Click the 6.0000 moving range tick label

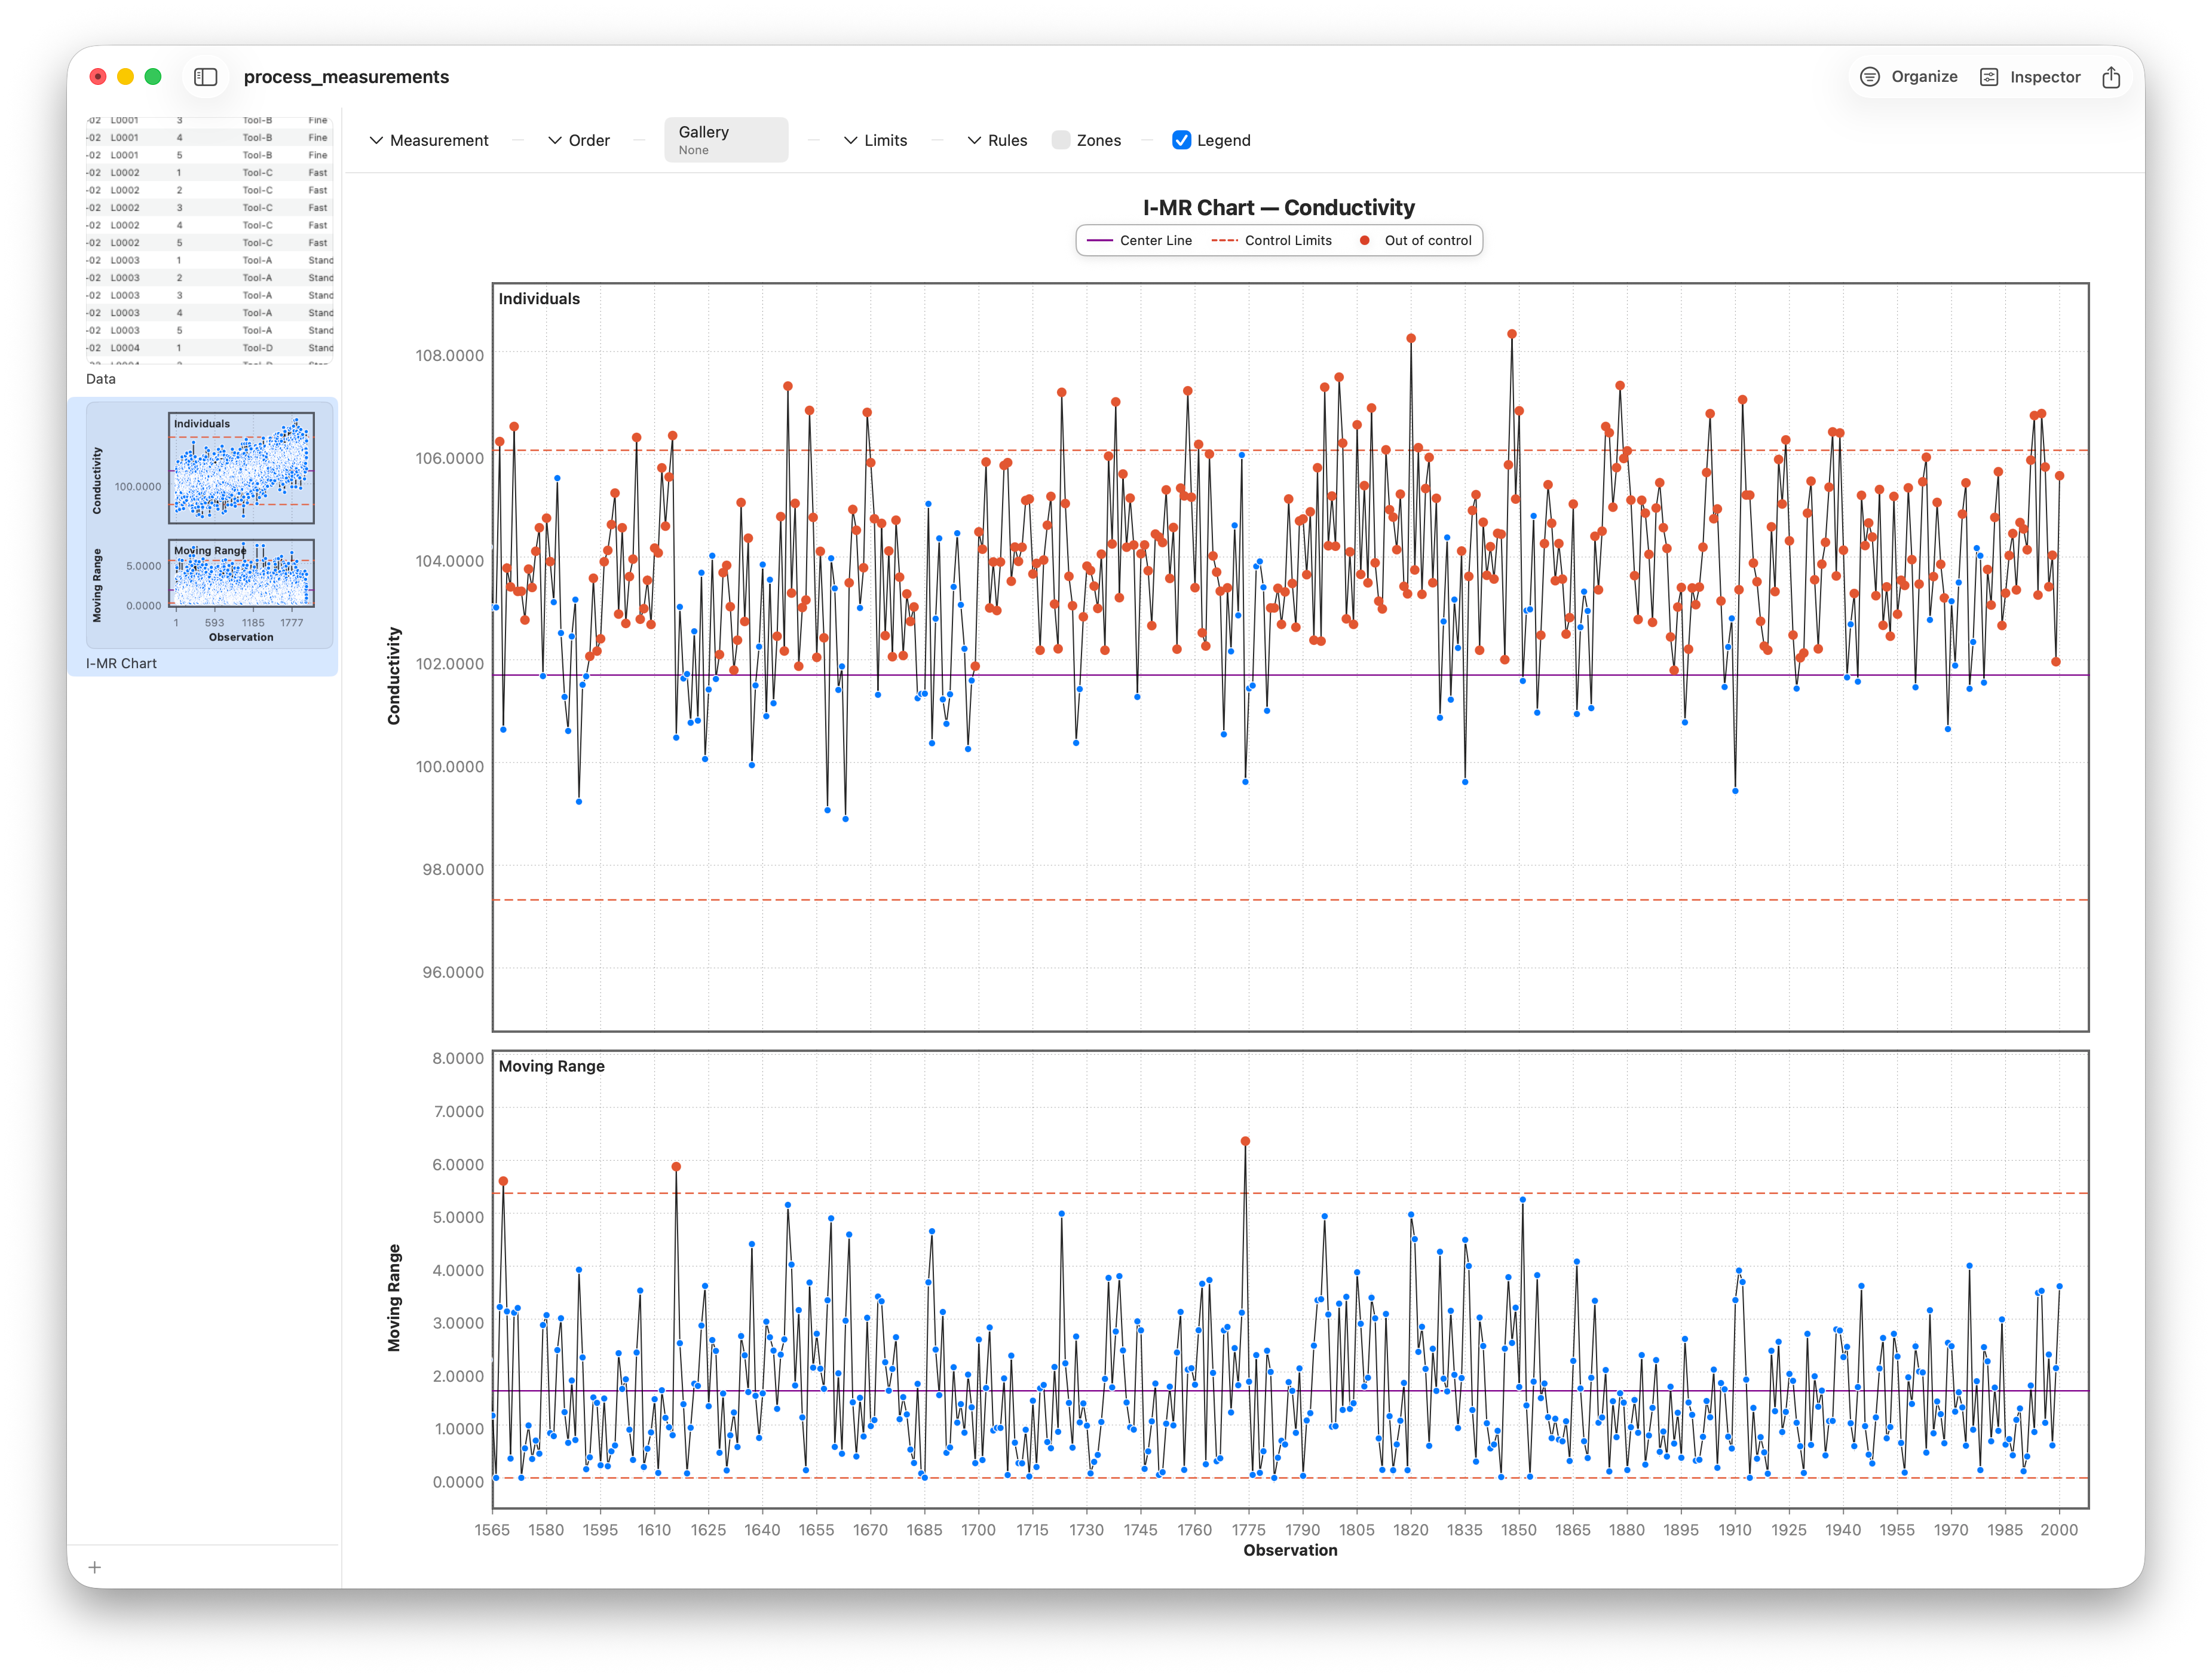458,1164
